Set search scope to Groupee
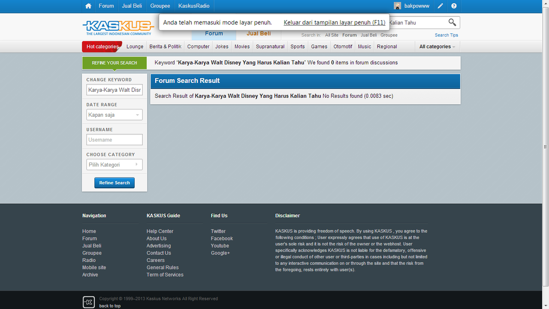This screenshot has height=309, width=549. pyautogui.click(x=389, y=35)
